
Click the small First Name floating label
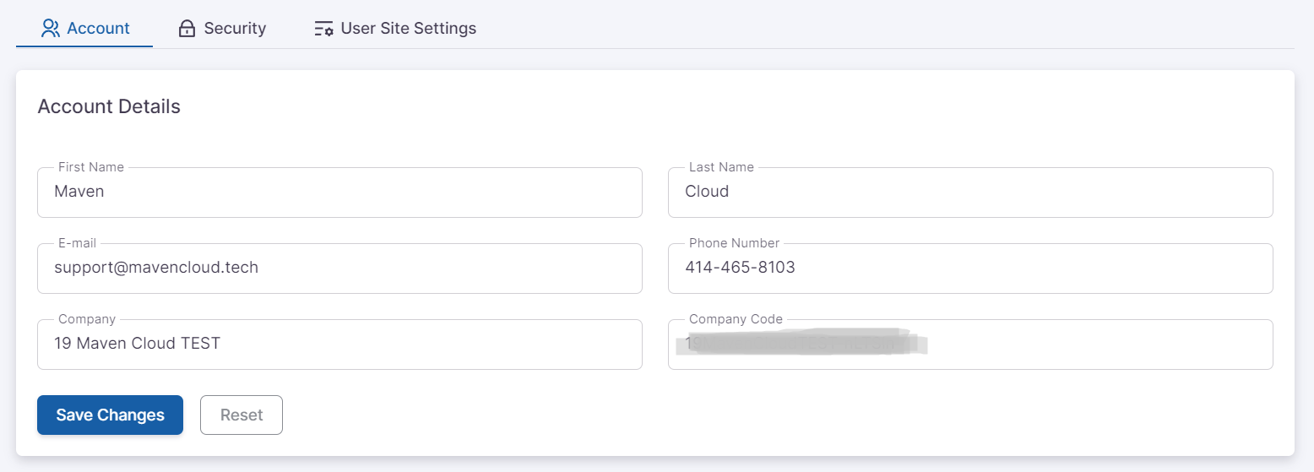click(x=91, y=167)
